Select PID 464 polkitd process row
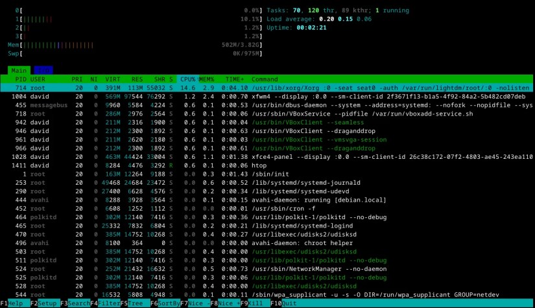 pyautogui.click(x=267, y=217)
